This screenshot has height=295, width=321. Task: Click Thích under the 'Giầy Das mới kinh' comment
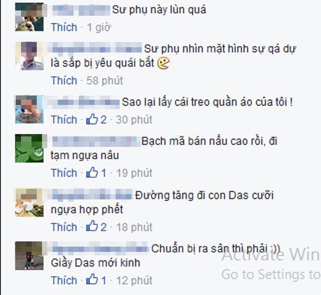tap(64, 280)
